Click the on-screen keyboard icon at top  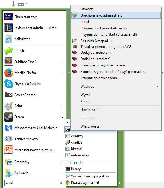click(x=21, y=4)
